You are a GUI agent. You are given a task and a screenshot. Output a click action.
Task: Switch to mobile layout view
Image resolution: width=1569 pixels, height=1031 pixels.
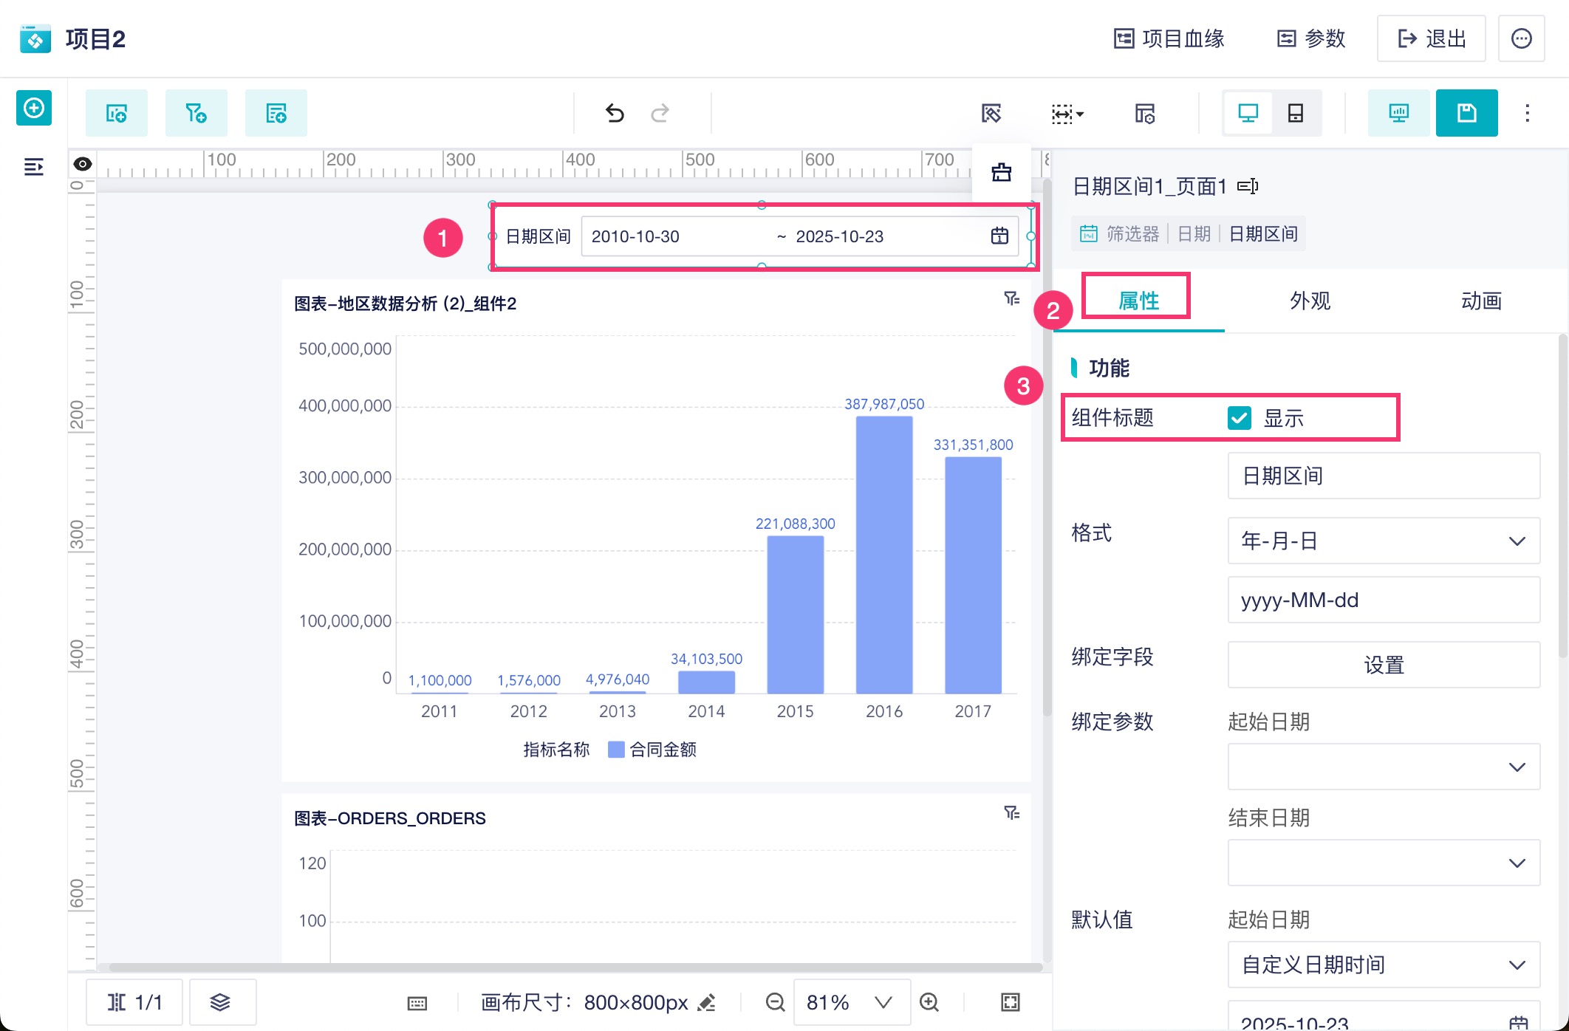[1295, 113]
